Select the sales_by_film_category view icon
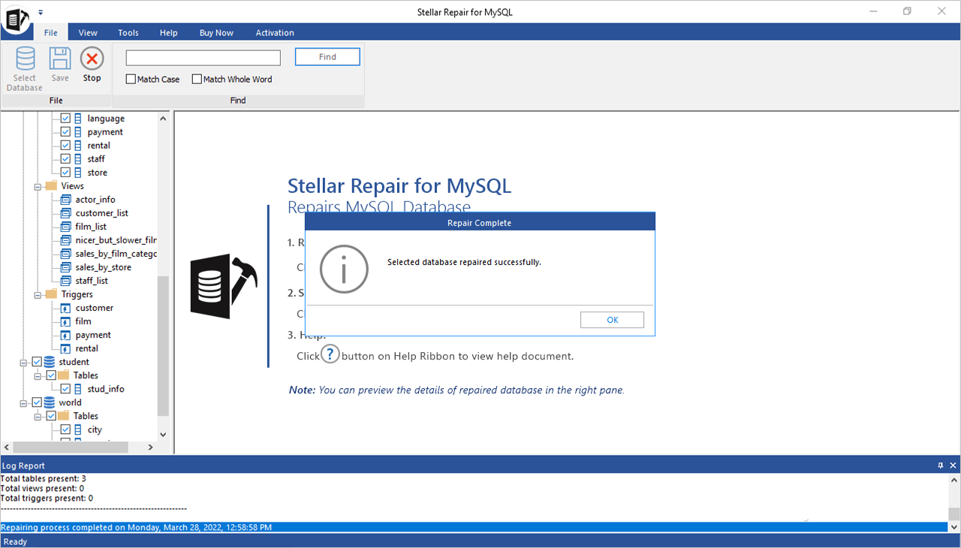Image resolution: width=961 pixels, height=548 pixels. pyautogui.click(x=66, y=254)
